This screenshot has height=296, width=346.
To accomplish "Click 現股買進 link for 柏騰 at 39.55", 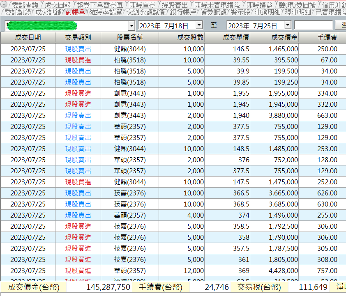I will click(78, 60).
